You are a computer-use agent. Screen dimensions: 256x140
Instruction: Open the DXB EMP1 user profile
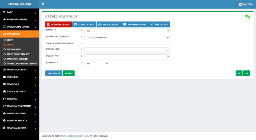(246, 5)
